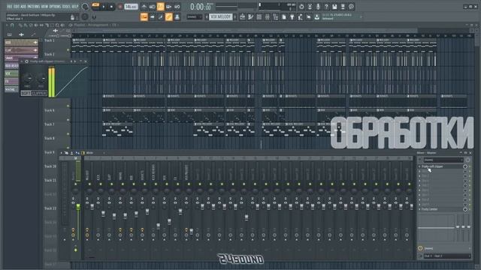Select the playlist Playback speaker tool
This screenshot has height=270, width=481.
62,25
